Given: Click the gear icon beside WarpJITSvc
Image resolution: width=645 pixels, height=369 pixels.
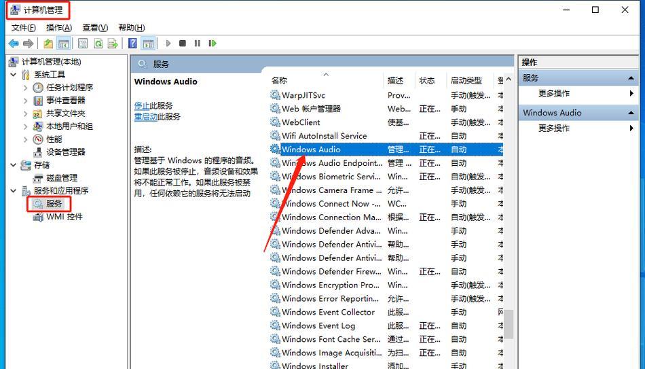Looking at the screenshot, I should tap(275, 95).
